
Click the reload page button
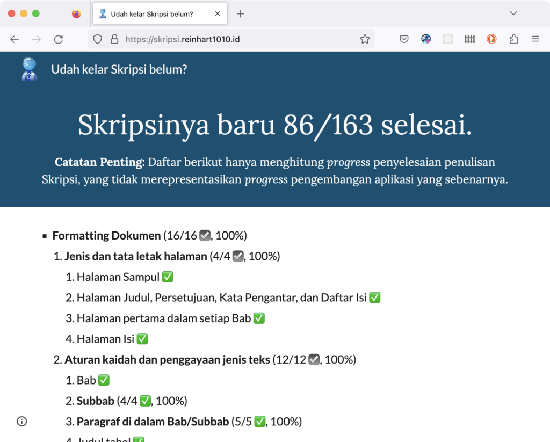(x=59, y=39)
